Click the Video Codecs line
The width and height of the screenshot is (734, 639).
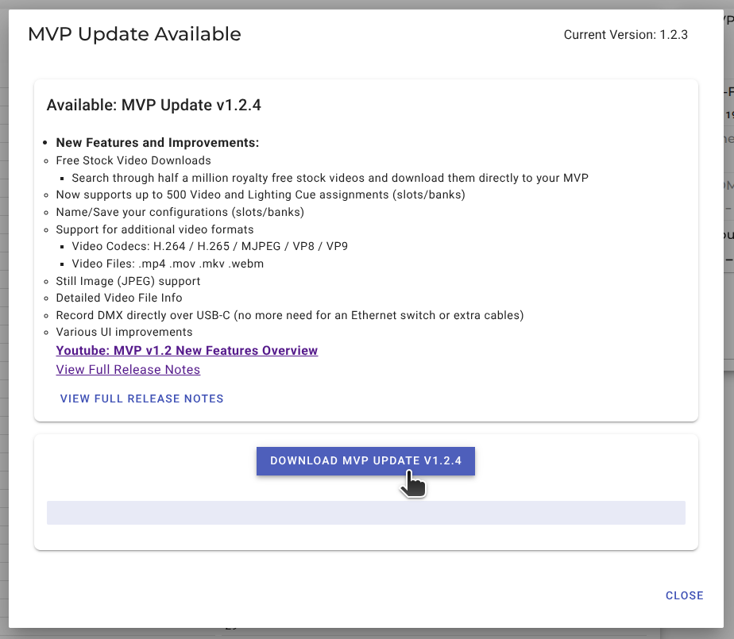(x=210, y=246)
